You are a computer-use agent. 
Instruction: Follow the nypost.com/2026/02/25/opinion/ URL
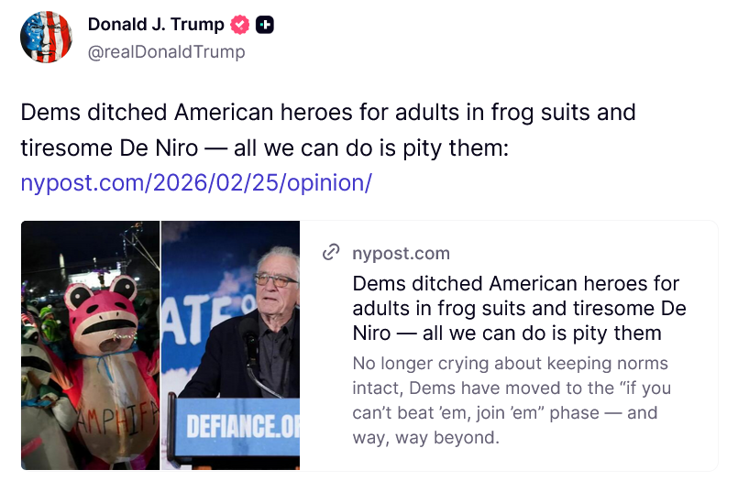tap(195, 182)
